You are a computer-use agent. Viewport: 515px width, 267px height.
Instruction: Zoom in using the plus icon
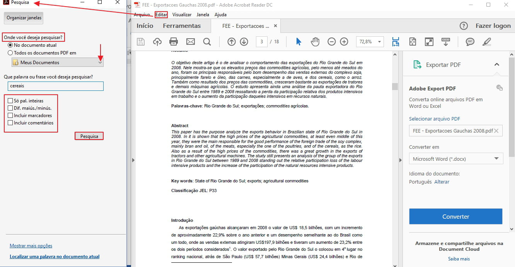point(344,41)
